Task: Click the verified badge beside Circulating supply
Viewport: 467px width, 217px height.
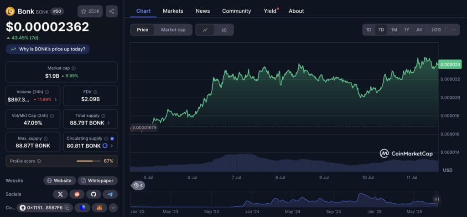Action: [112, 138]
